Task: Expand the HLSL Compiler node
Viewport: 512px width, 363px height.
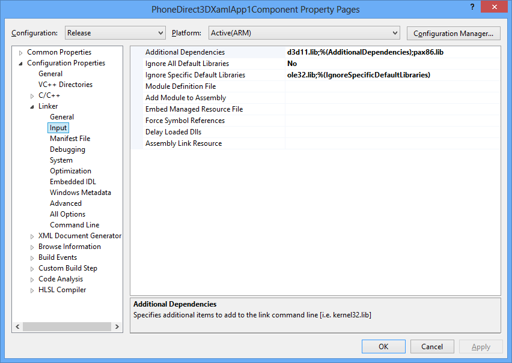Action: 32,290
